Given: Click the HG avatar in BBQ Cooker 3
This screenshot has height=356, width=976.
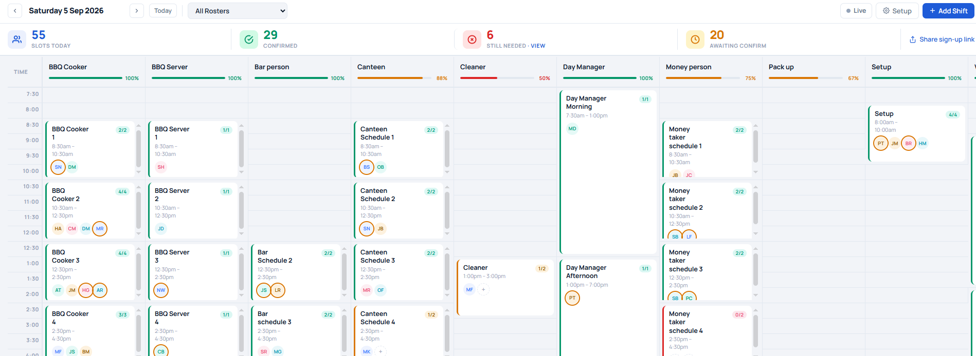Looking at the screenshot, I should (86, 290).
